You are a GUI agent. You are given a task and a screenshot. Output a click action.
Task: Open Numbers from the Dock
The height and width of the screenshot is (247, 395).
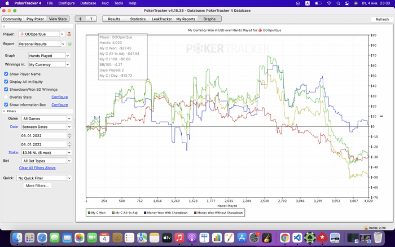tap(217, 237)
